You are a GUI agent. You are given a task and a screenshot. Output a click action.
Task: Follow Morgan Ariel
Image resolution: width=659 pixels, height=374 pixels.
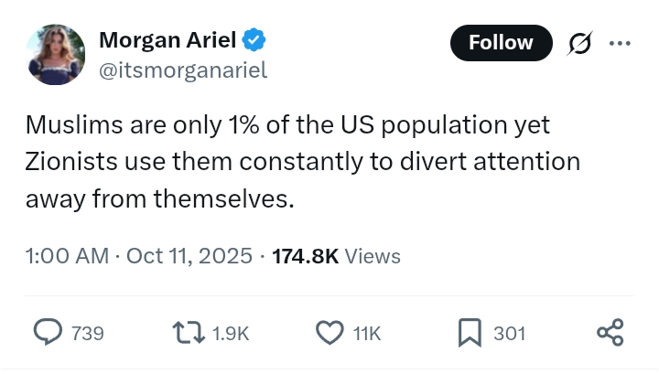point(501,43)
